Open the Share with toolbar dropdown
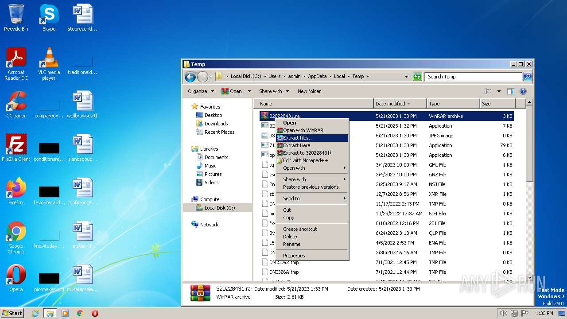 [x=274, y=91]
